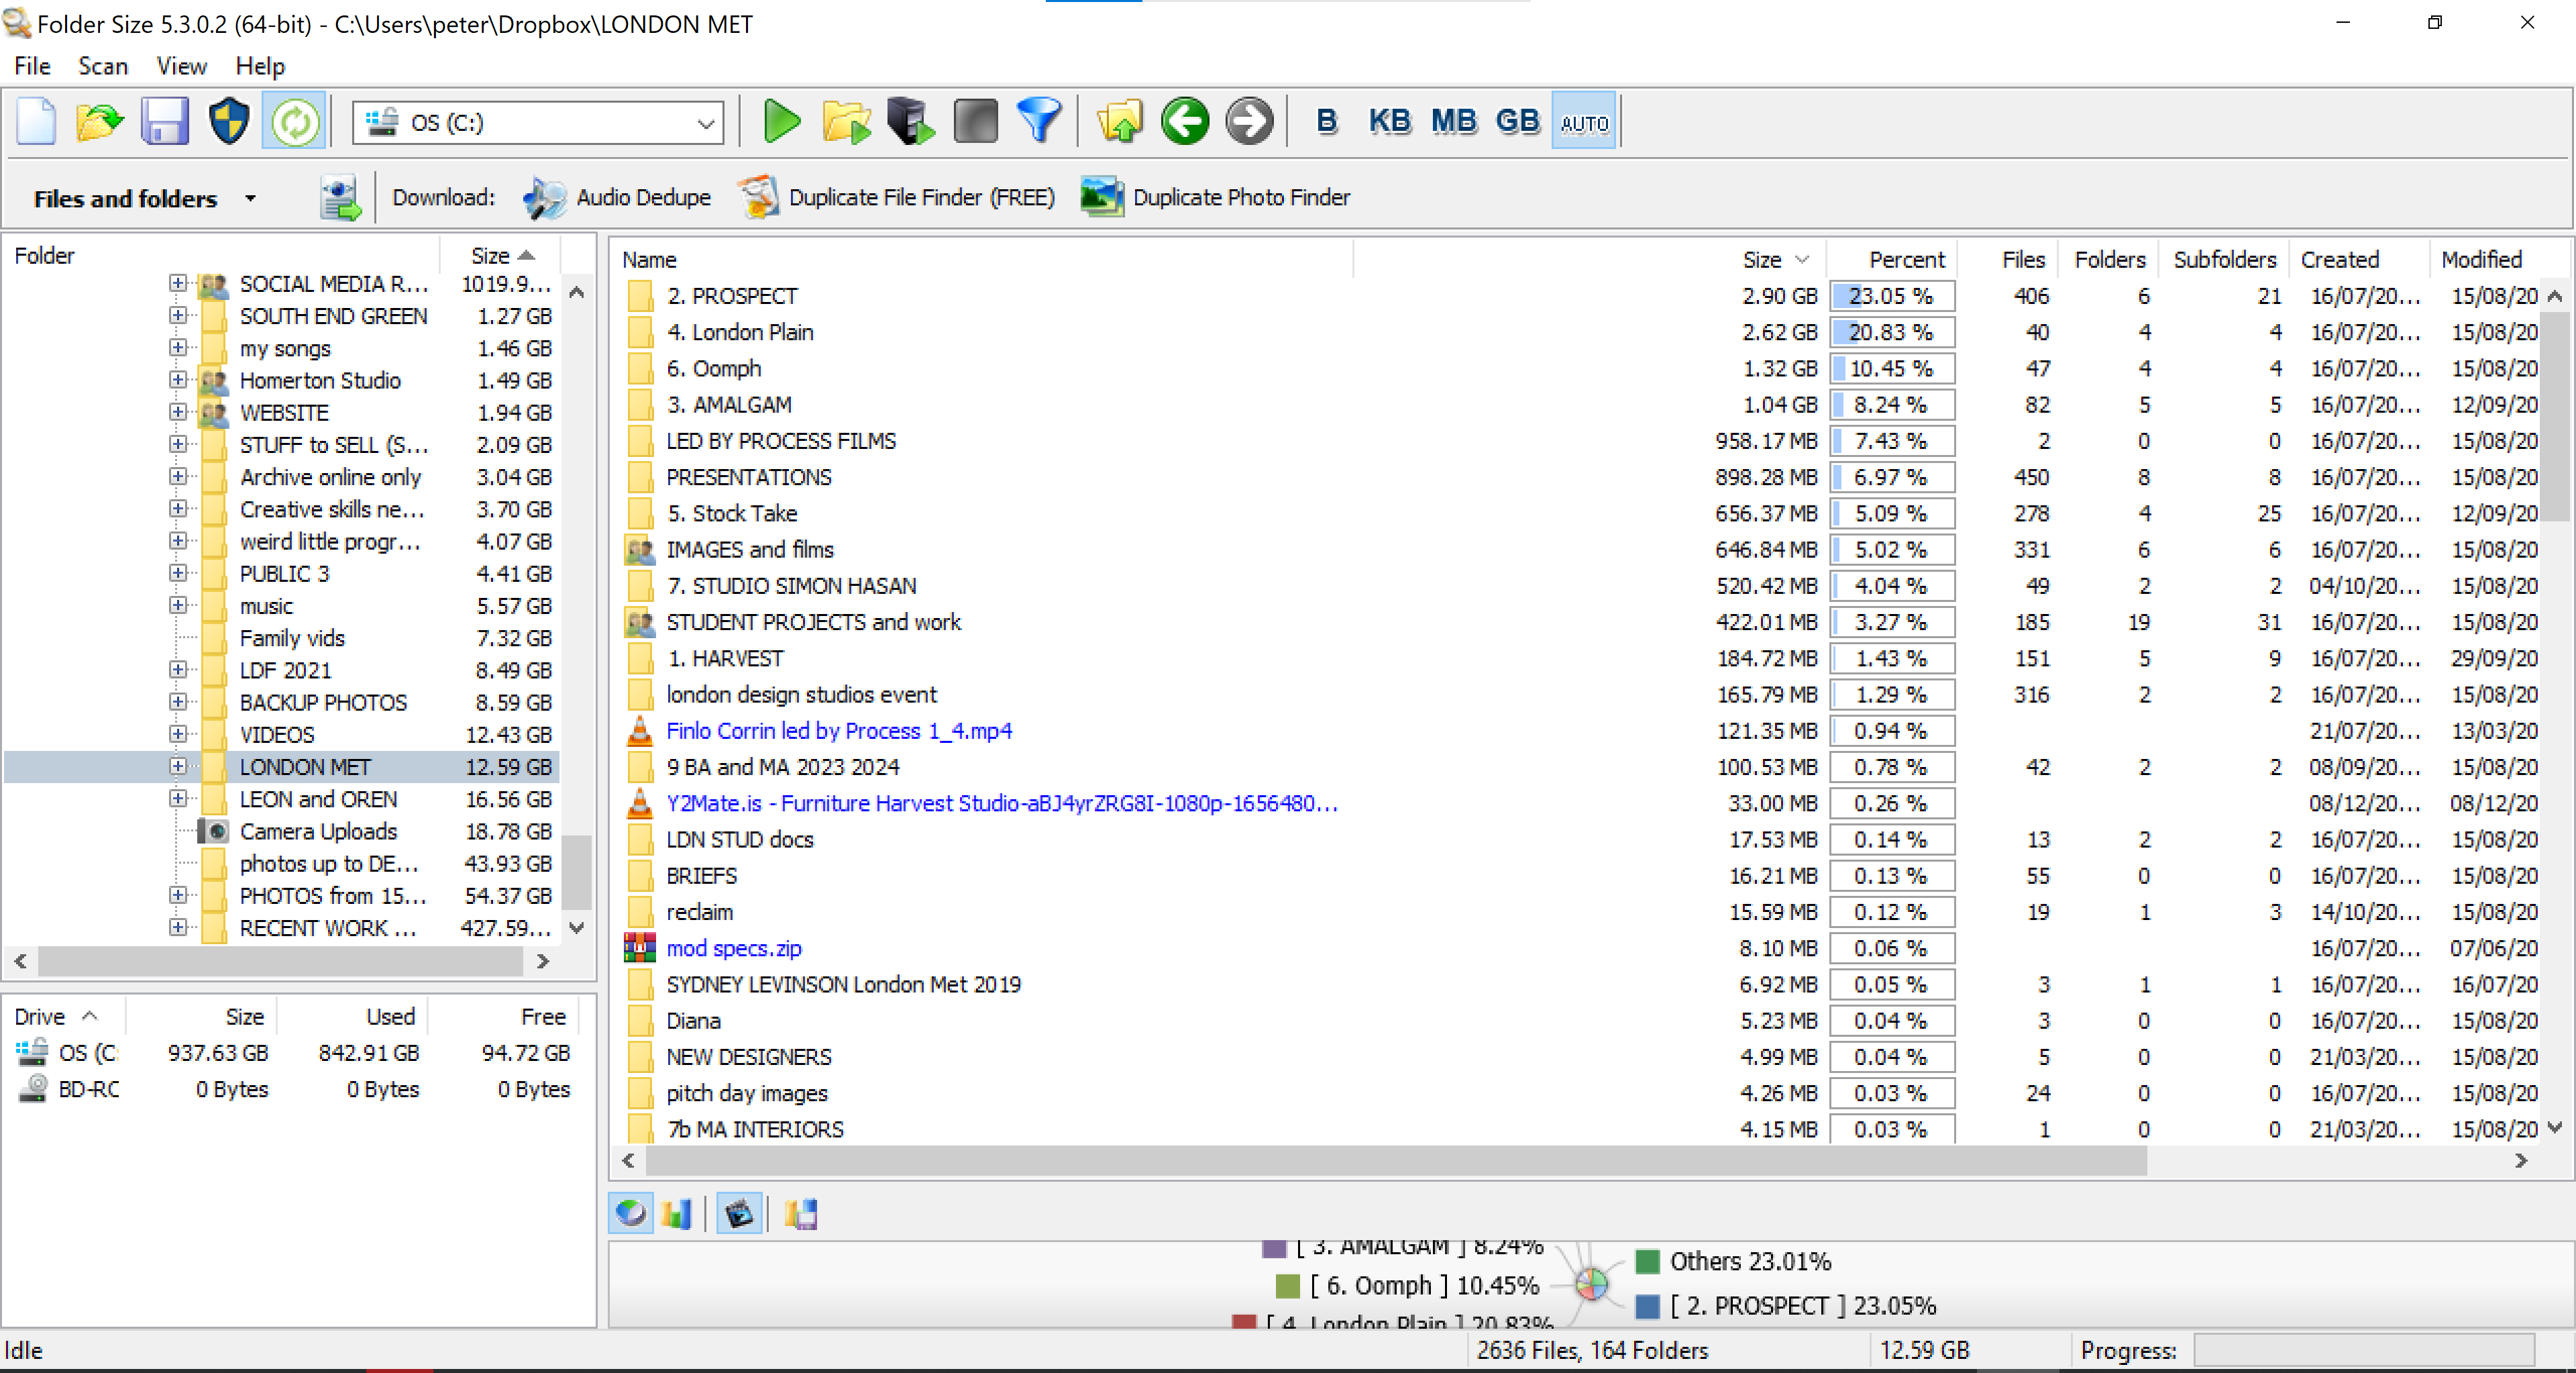Sort list by Percent column header

[1906, 259]
